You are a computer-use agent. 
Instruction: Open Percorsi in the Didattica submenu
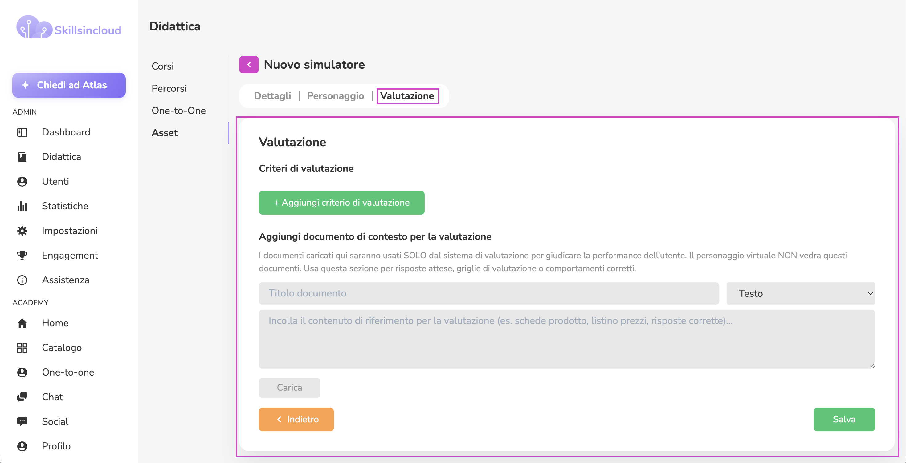tap(169, 89)
